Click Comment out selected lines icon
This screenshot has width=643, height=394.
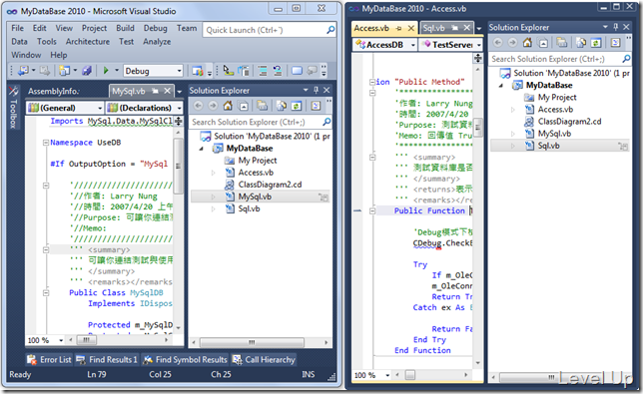point(263,71)
